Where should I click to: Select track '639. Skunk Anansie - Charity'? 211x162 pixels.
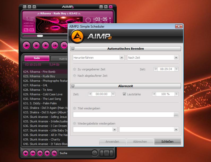[45, 139]
